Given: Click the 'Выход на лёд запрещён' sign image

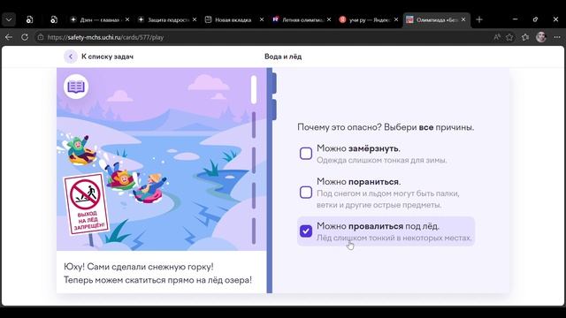Looking at the screenshot, I should tap(87, 204).
